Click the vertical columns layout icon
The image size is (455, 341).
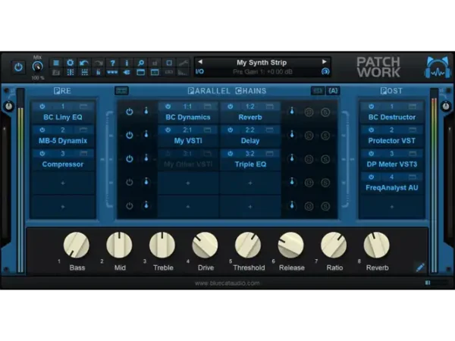click(x=71, y=72)
